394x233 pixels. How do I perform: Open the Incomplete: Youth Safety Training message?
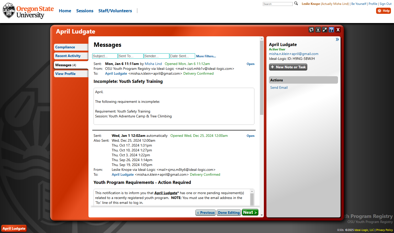251,64
